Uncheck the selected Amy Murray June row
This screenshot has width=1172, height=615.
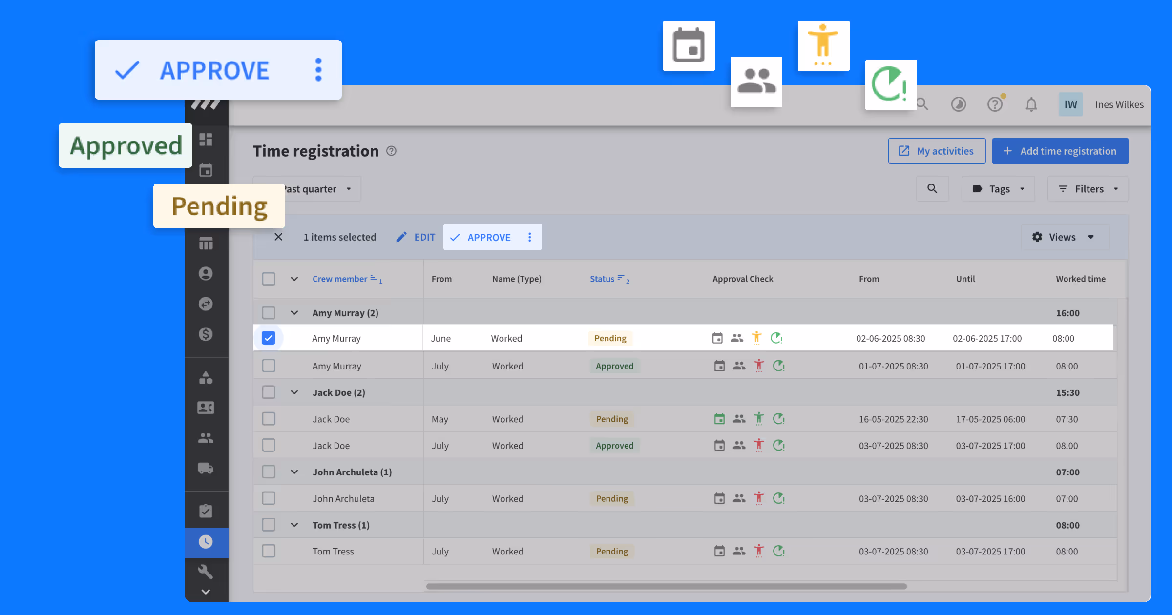click(269, 338)
